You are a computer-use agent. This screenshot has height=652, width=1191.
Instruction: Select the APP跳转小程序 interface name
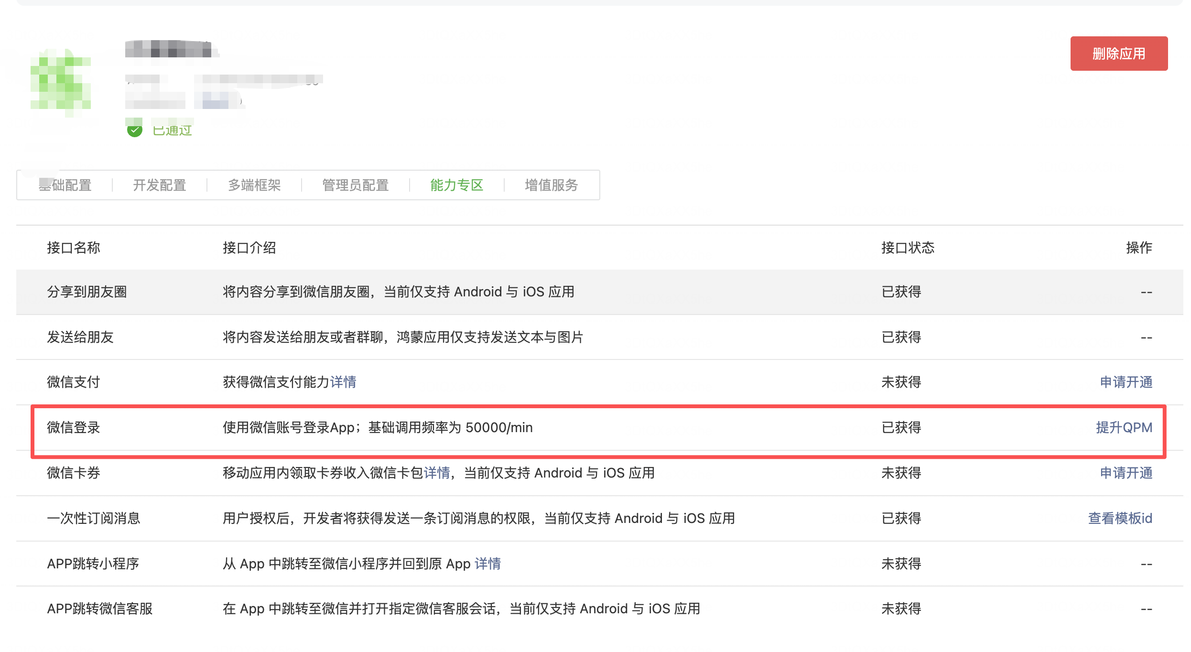(93, 564)
